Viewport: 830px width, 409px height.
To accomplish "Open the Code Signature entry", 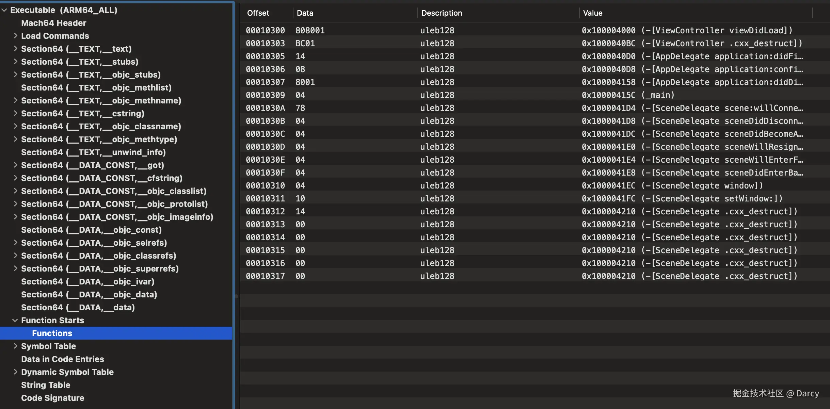I will [52, 398].
